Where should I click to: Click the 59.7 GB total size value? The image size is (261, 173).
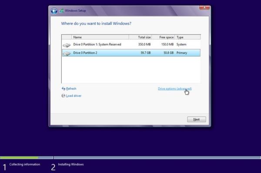click(x=145, y=53)
